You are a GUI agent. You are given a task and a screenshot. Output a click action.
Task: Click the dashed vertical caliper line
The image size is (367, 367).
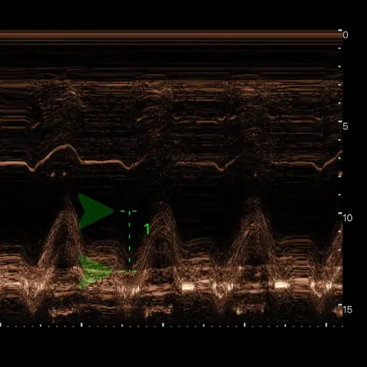click(x=129, y=241)
